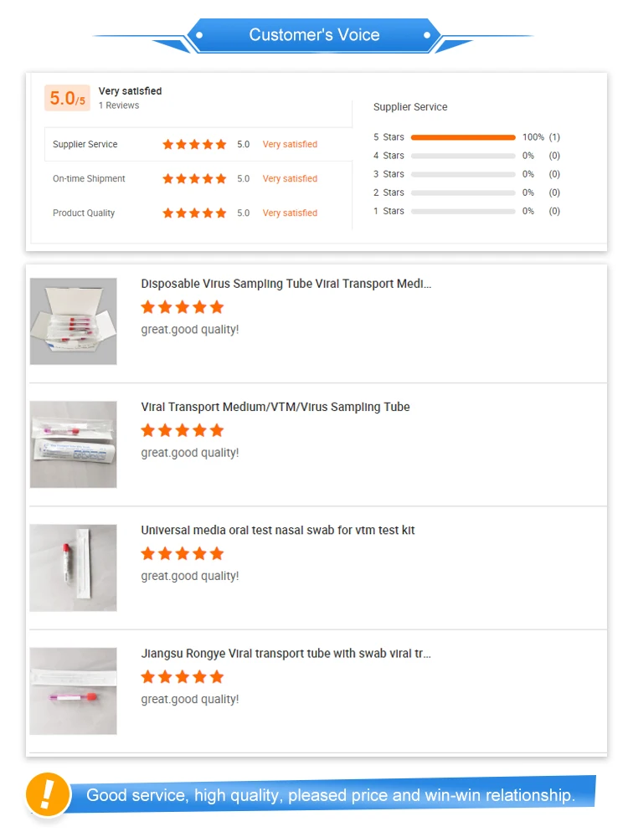The image size is (628, 837).
Task: Open Disposable Virus Sampling Tube product link
Action: pyautogui.click(x=286, y=284)
